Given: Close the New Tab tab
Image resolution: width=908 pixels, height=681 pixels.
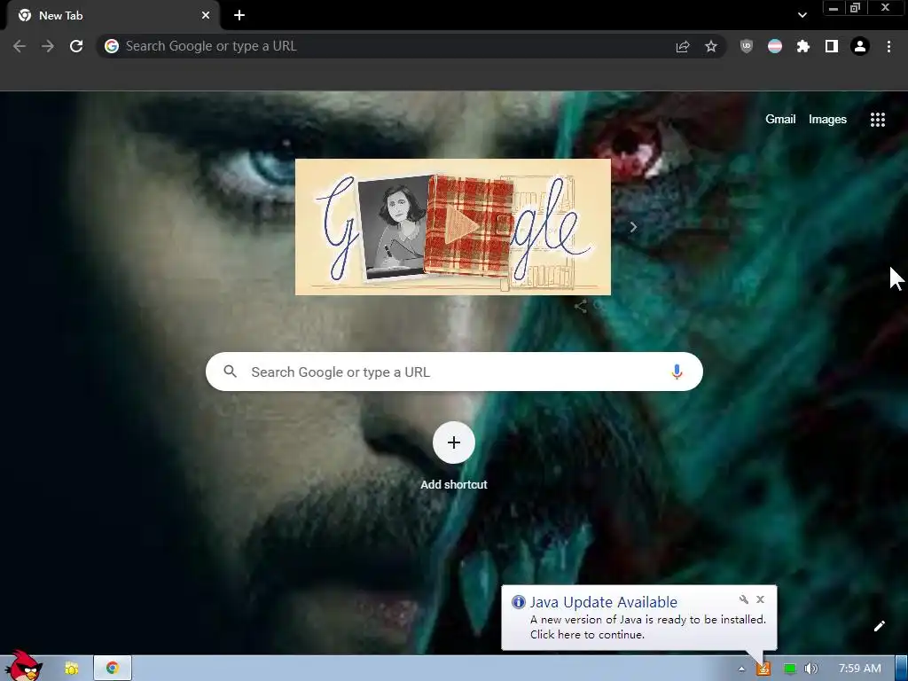Looking at the screenshot, I should tap(206, 15).
